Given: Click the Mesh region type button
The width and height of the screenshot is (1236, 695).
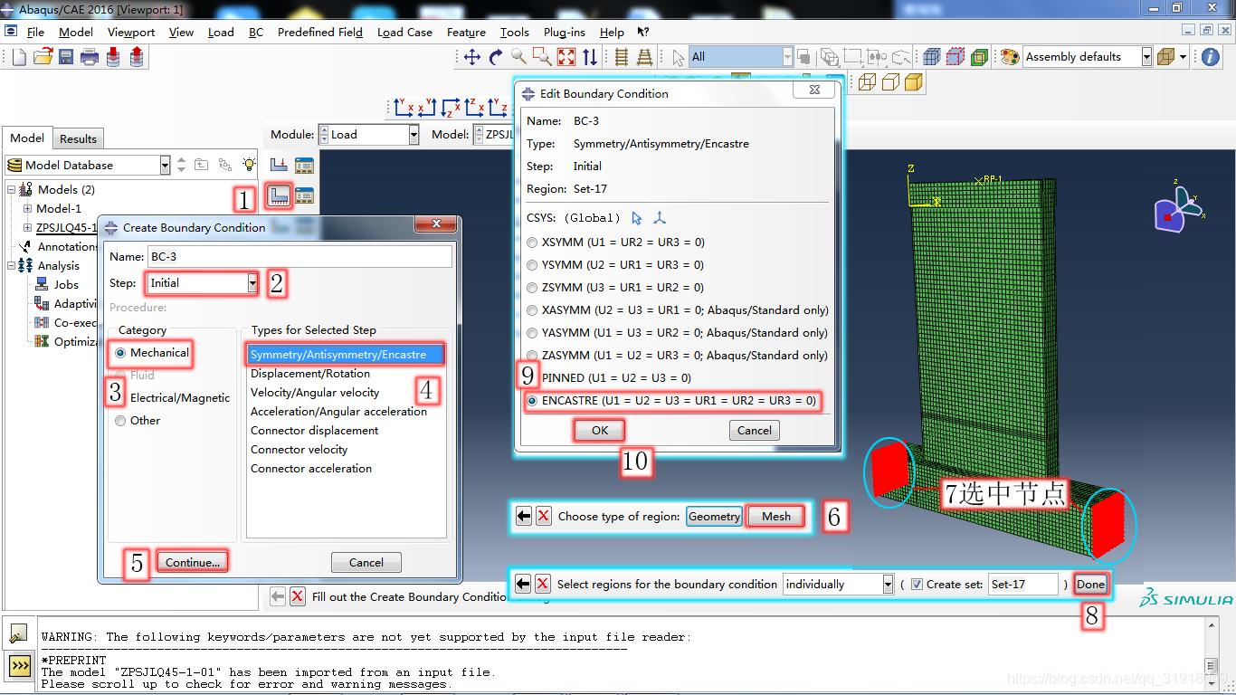Looking at the screenshot, I should coord(776,517).
